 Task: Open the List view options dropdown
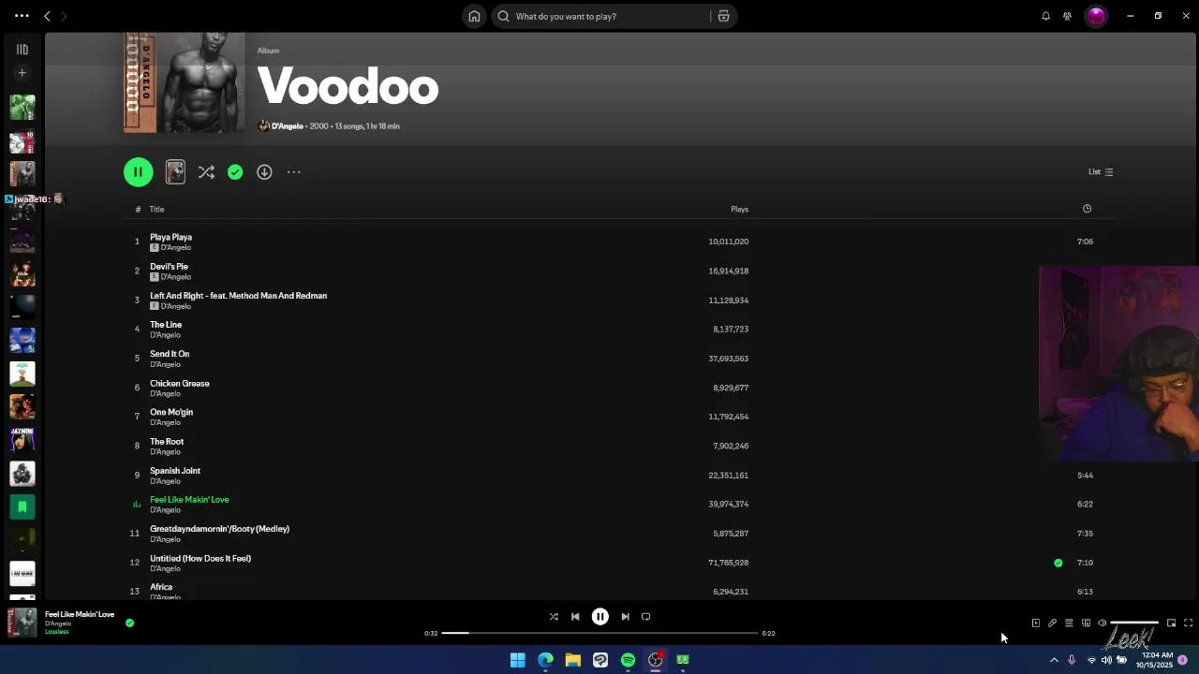point(1101,172)
